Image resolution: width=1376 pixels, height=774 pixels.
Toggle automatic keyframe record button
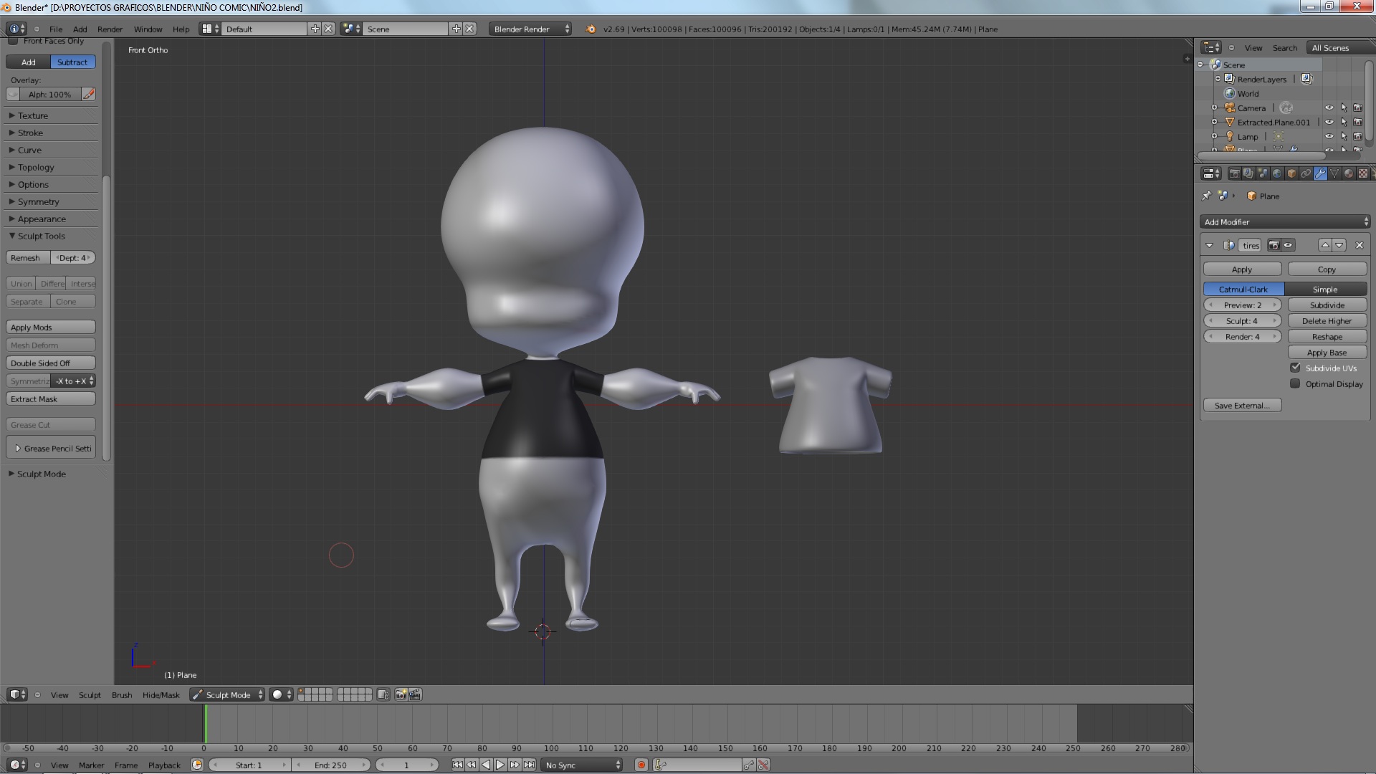pyautogui.click(x=641, y=765)
